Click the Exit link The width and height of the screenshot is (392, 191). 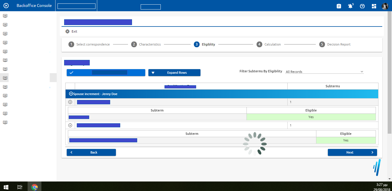tap(74, 31)
